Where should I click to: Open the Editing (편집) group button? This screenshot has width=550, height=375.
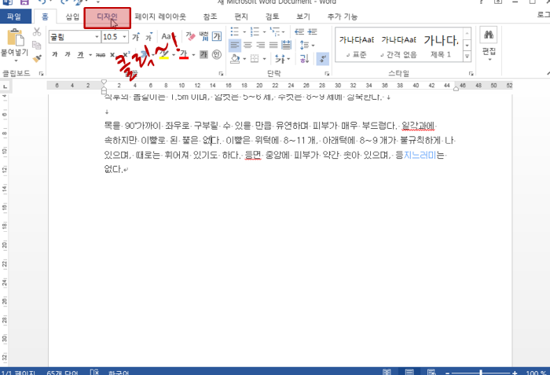(x=489, y=45)
